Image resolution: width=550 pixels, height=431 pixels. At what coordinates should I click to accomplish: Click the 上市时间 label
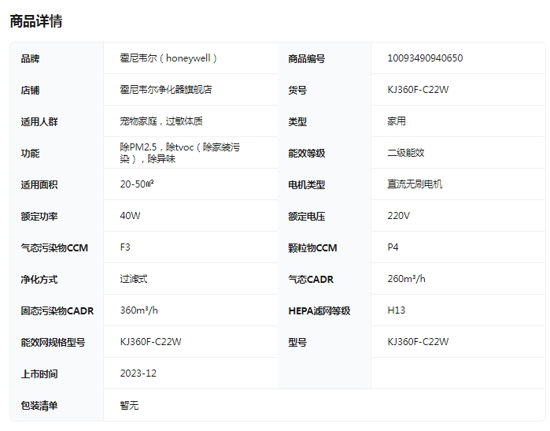pyautogui.click(x=39, y=374)
